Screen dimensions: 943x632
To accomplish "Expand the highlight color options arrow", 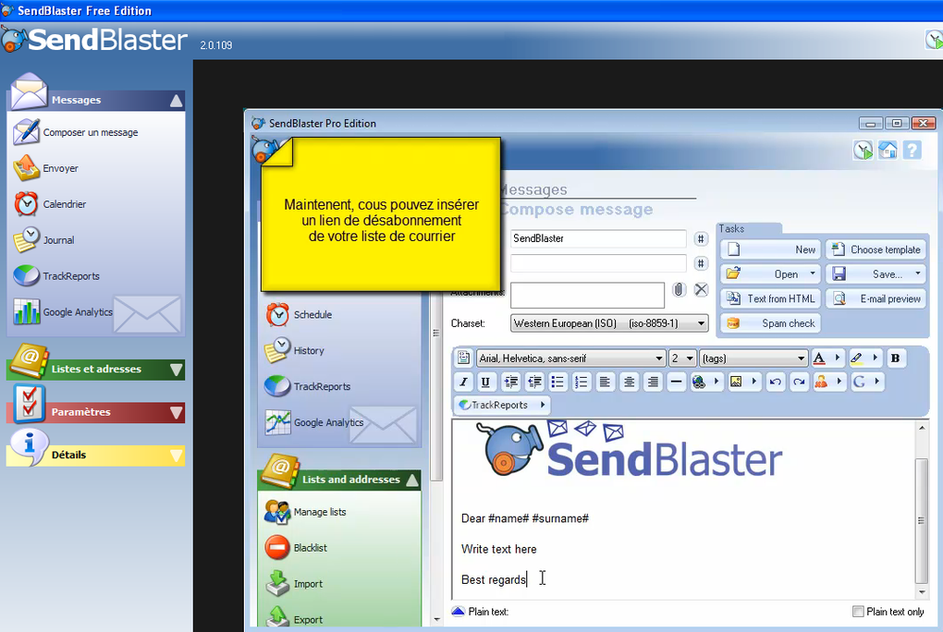I will point(875,358).
